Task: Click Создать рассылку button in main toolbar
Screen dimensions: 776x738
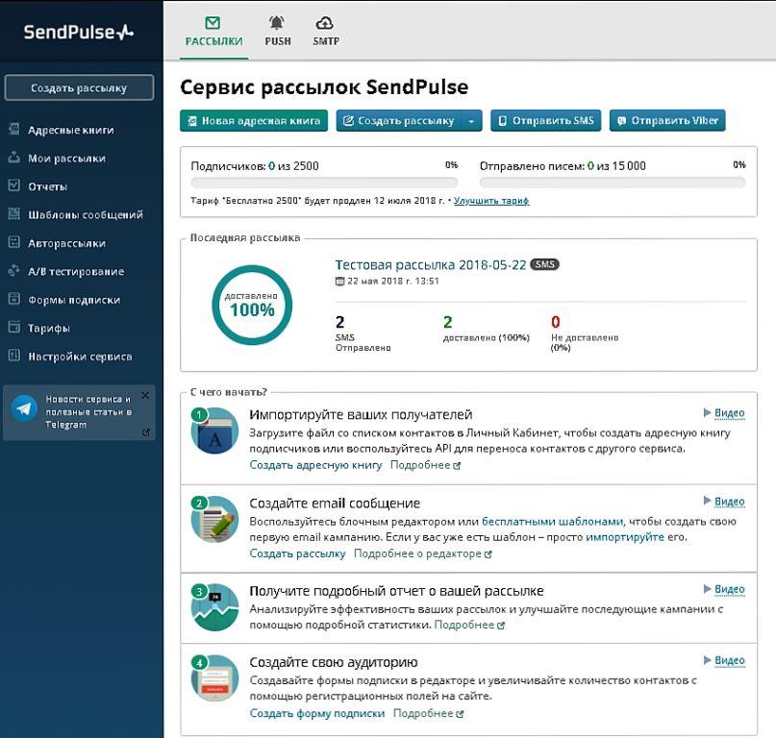Action: pos(399,121)
